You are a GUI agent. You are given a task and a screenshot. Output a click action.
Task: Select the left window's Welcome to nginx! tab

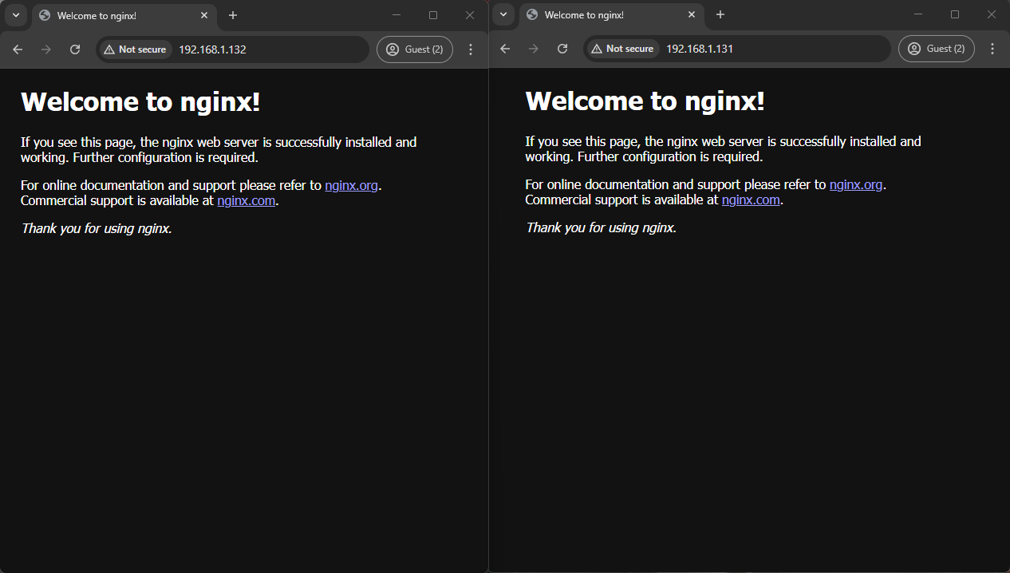112,16
